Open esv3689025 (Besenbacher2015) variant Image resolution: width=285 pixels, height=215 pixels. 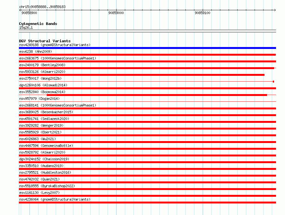tap(46, 112)
